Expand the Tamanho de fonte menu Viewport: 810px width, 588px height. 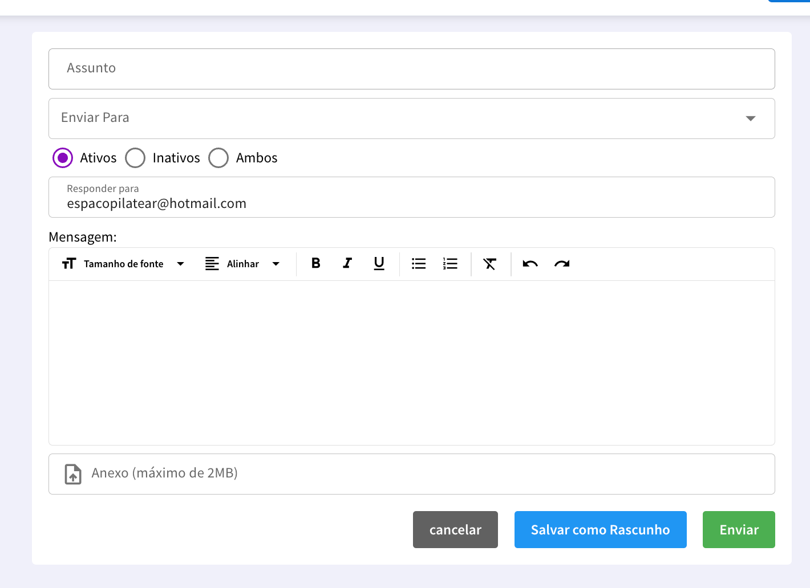pos(123,264)
